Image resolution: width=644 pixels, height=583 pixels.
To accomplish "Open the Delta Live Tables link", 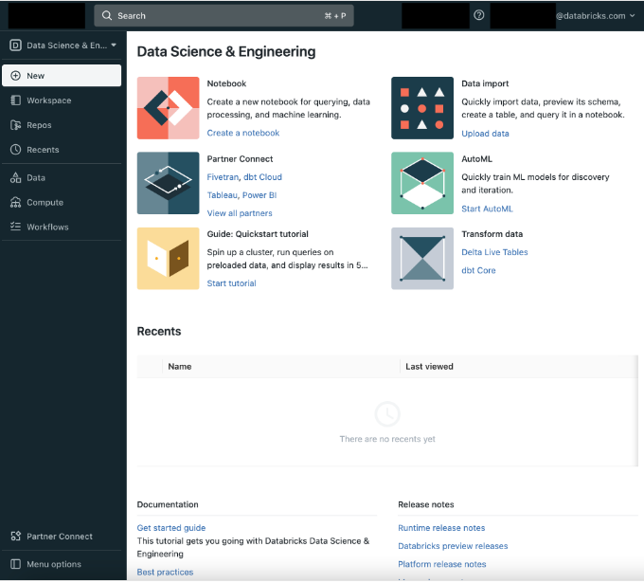I will pos(494,252).
